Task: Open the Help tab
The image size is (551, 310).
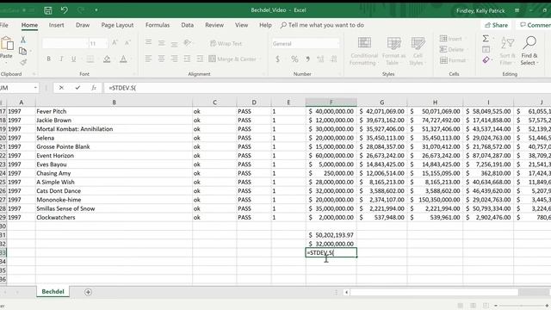Action: pos(265,25)
